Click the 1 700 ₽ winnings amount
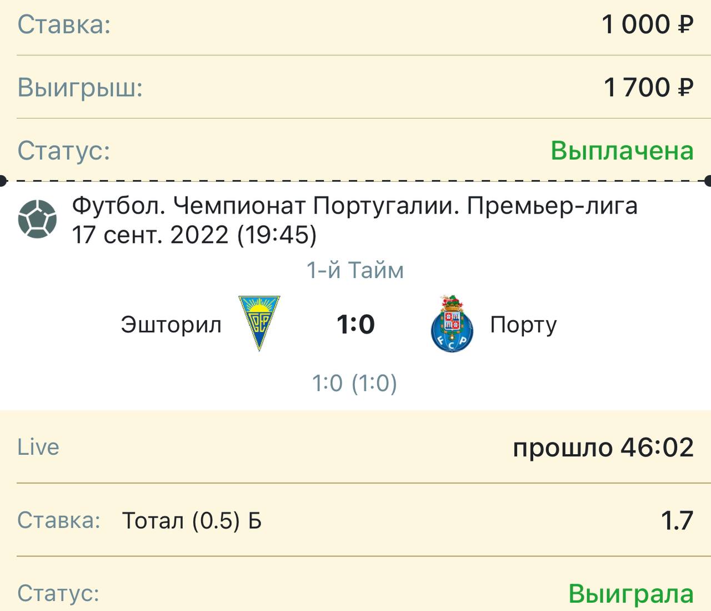Viewport: 711px width, 611px height. click(x=648, y=87)
